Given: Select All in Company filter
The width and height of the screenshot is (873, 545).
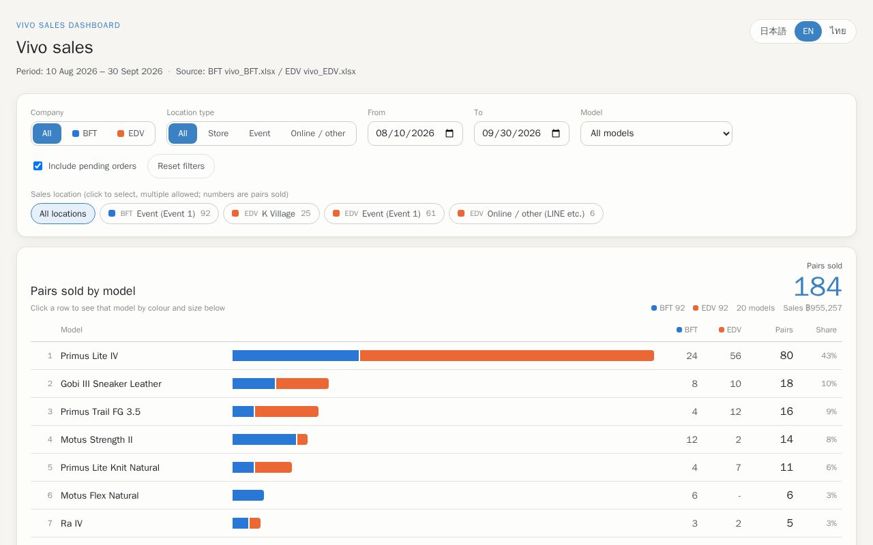Looking at the screenshot, I should (47, 134).
